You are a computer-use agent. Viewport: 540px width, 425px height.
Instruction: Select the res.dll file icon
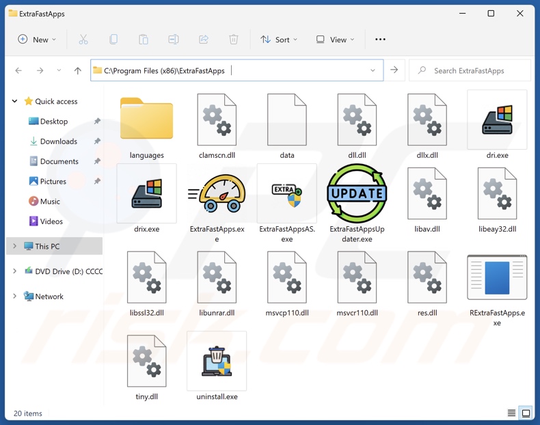click(427, 277)
